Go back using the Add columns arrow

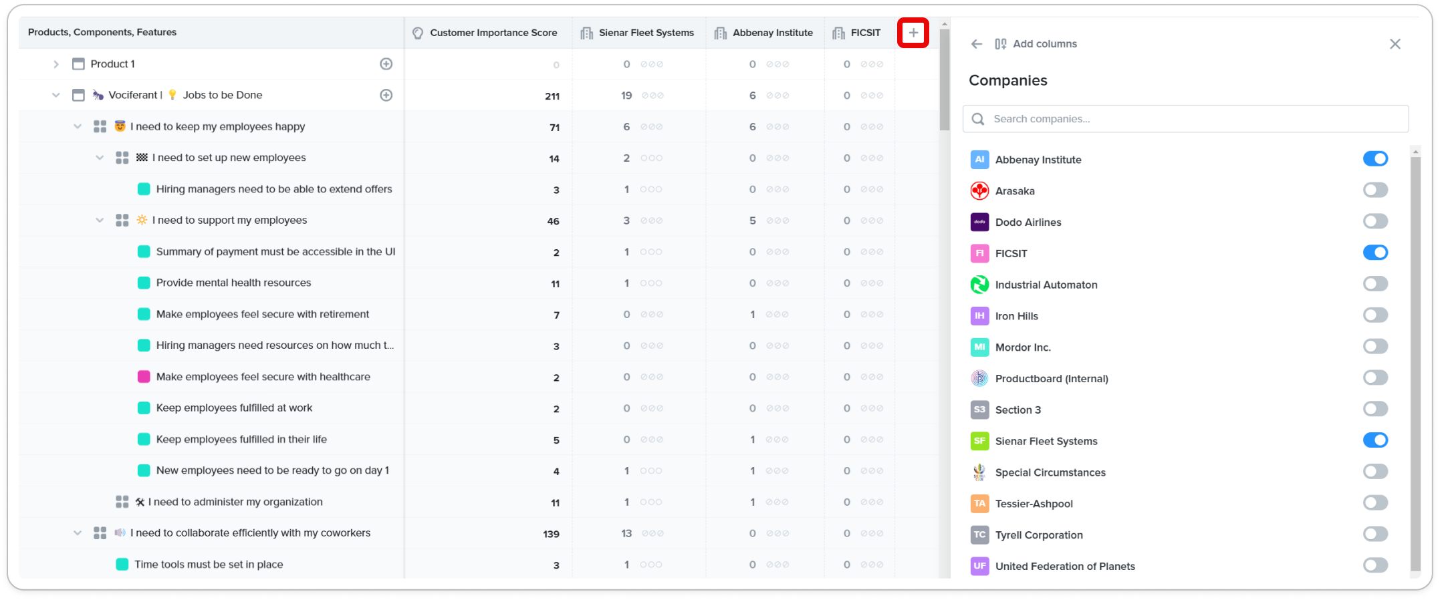pos(977,44)
